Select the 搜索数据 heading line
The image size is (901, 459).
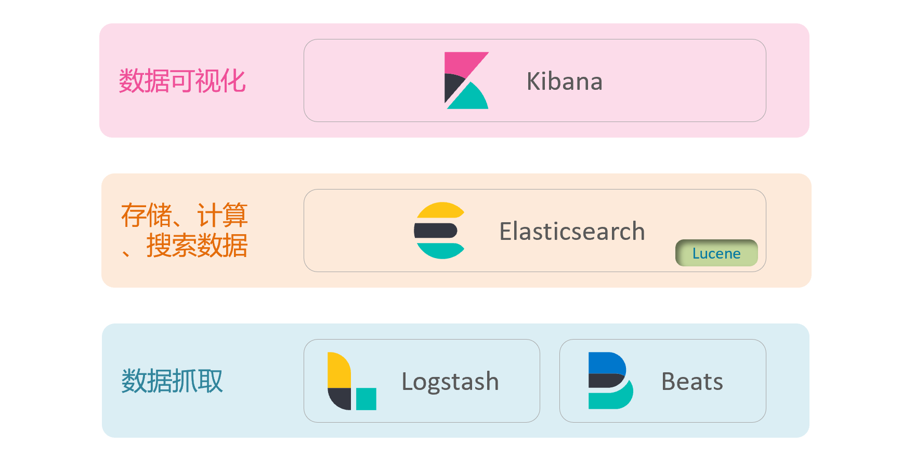click(x=197, y=246)
